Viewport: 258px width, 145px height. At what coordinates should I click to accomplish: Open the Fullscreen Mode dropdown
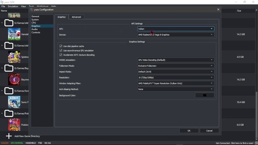tap(176, 66)
